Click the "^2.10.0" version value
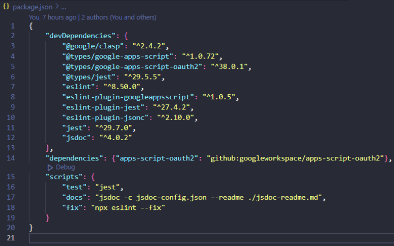 point(176,118)
